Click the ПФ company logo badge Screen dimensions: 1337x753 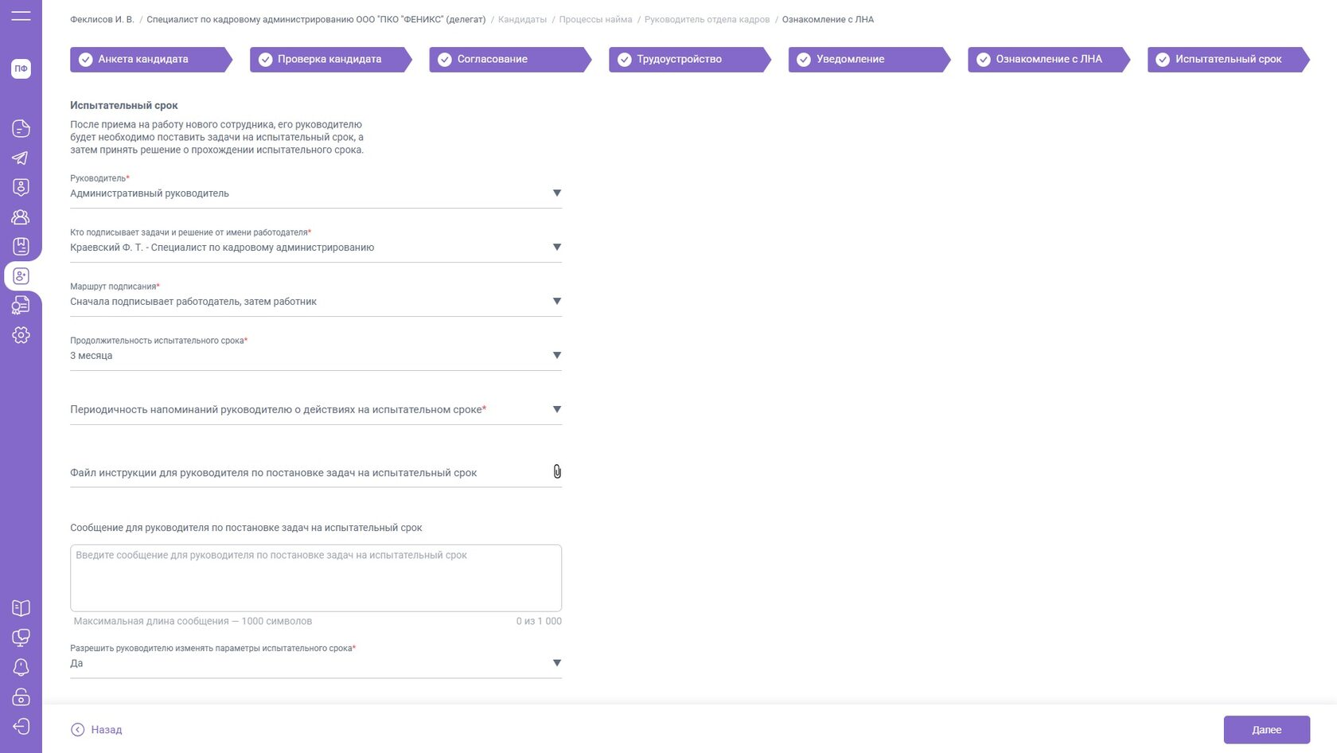click(21, 68)
